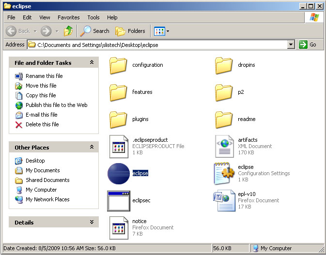Open the Views dropdown arrow
This screenshot has height=255, width=326.
[x=168, y=31]
